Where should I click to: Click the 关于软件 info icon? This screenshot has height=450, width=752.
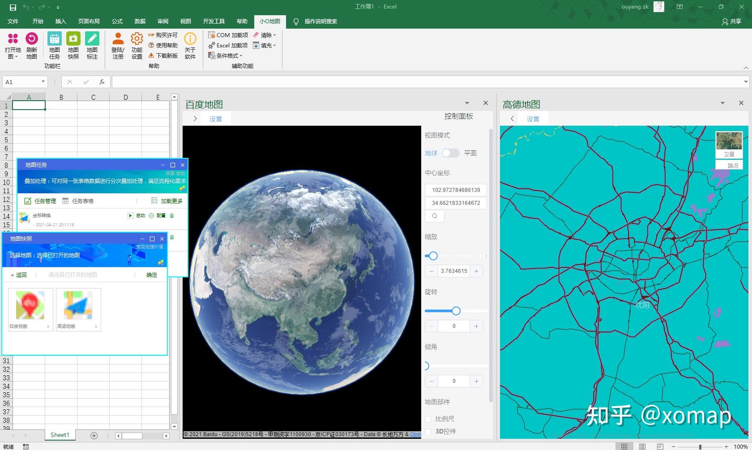tap(190, 39)
